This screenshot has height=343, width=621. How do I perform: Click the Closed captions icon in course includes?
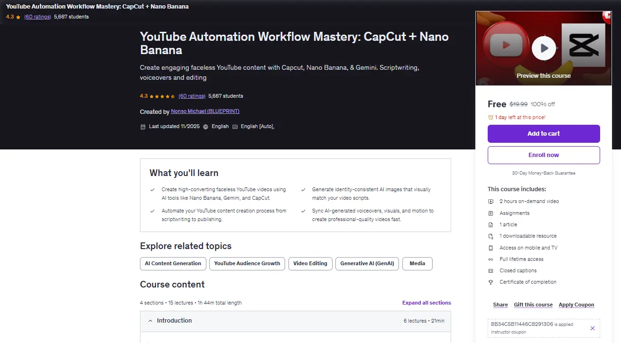click(x=491, y=271)
